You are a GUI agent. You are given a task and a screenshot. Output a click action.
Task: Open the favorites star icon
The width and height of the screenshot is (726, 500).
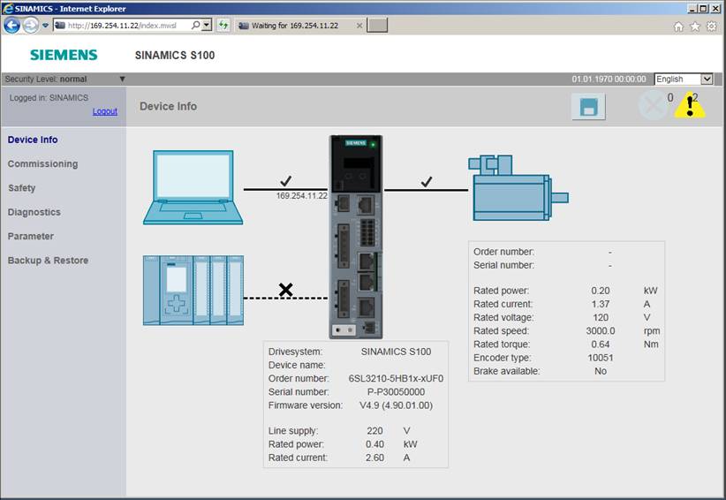tap(695, 27)
